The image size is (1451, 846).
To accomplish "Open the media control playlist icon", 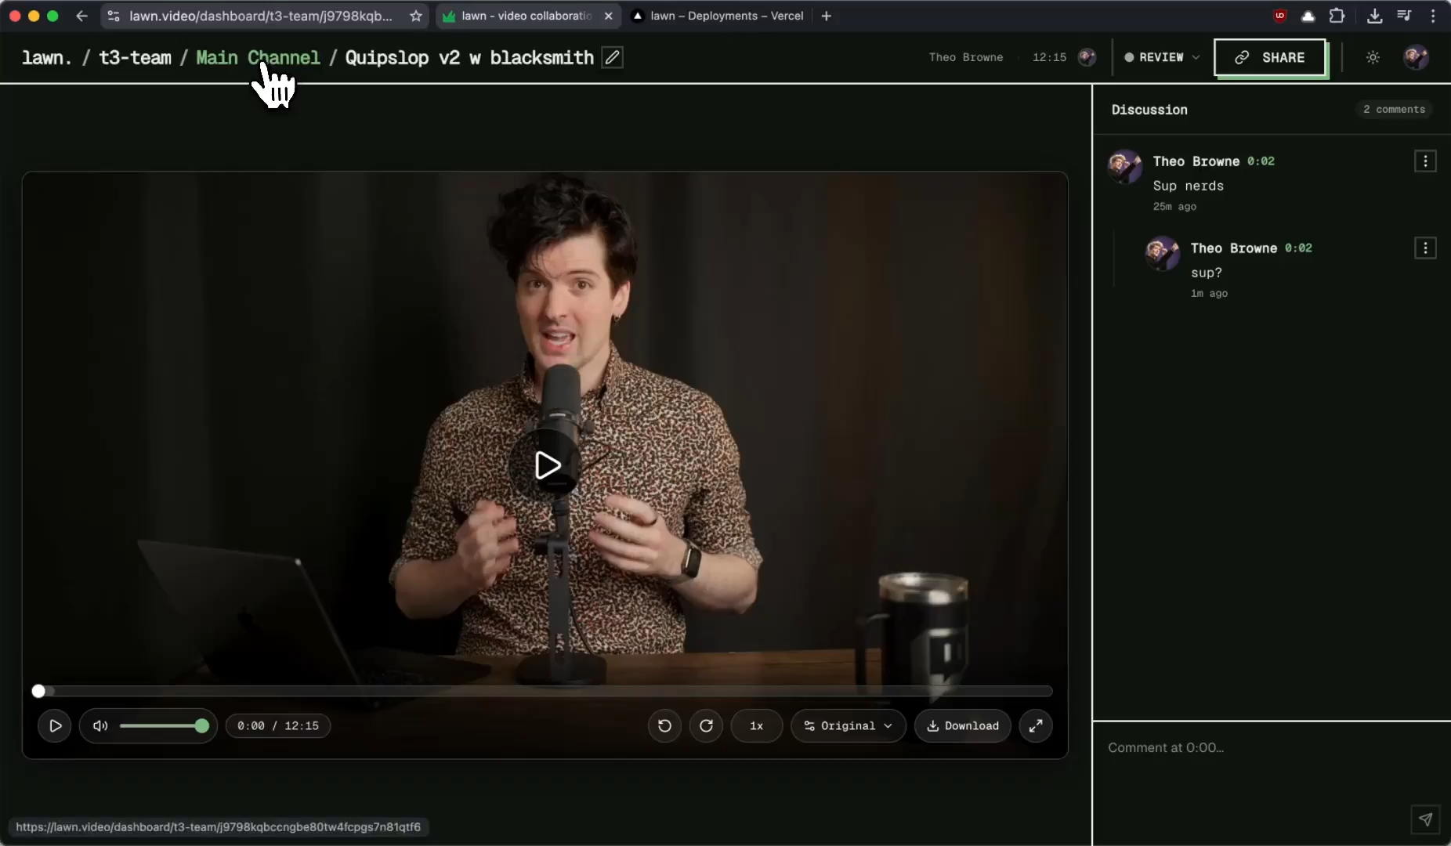I will pyautogui.click(x=1404, y=16).
